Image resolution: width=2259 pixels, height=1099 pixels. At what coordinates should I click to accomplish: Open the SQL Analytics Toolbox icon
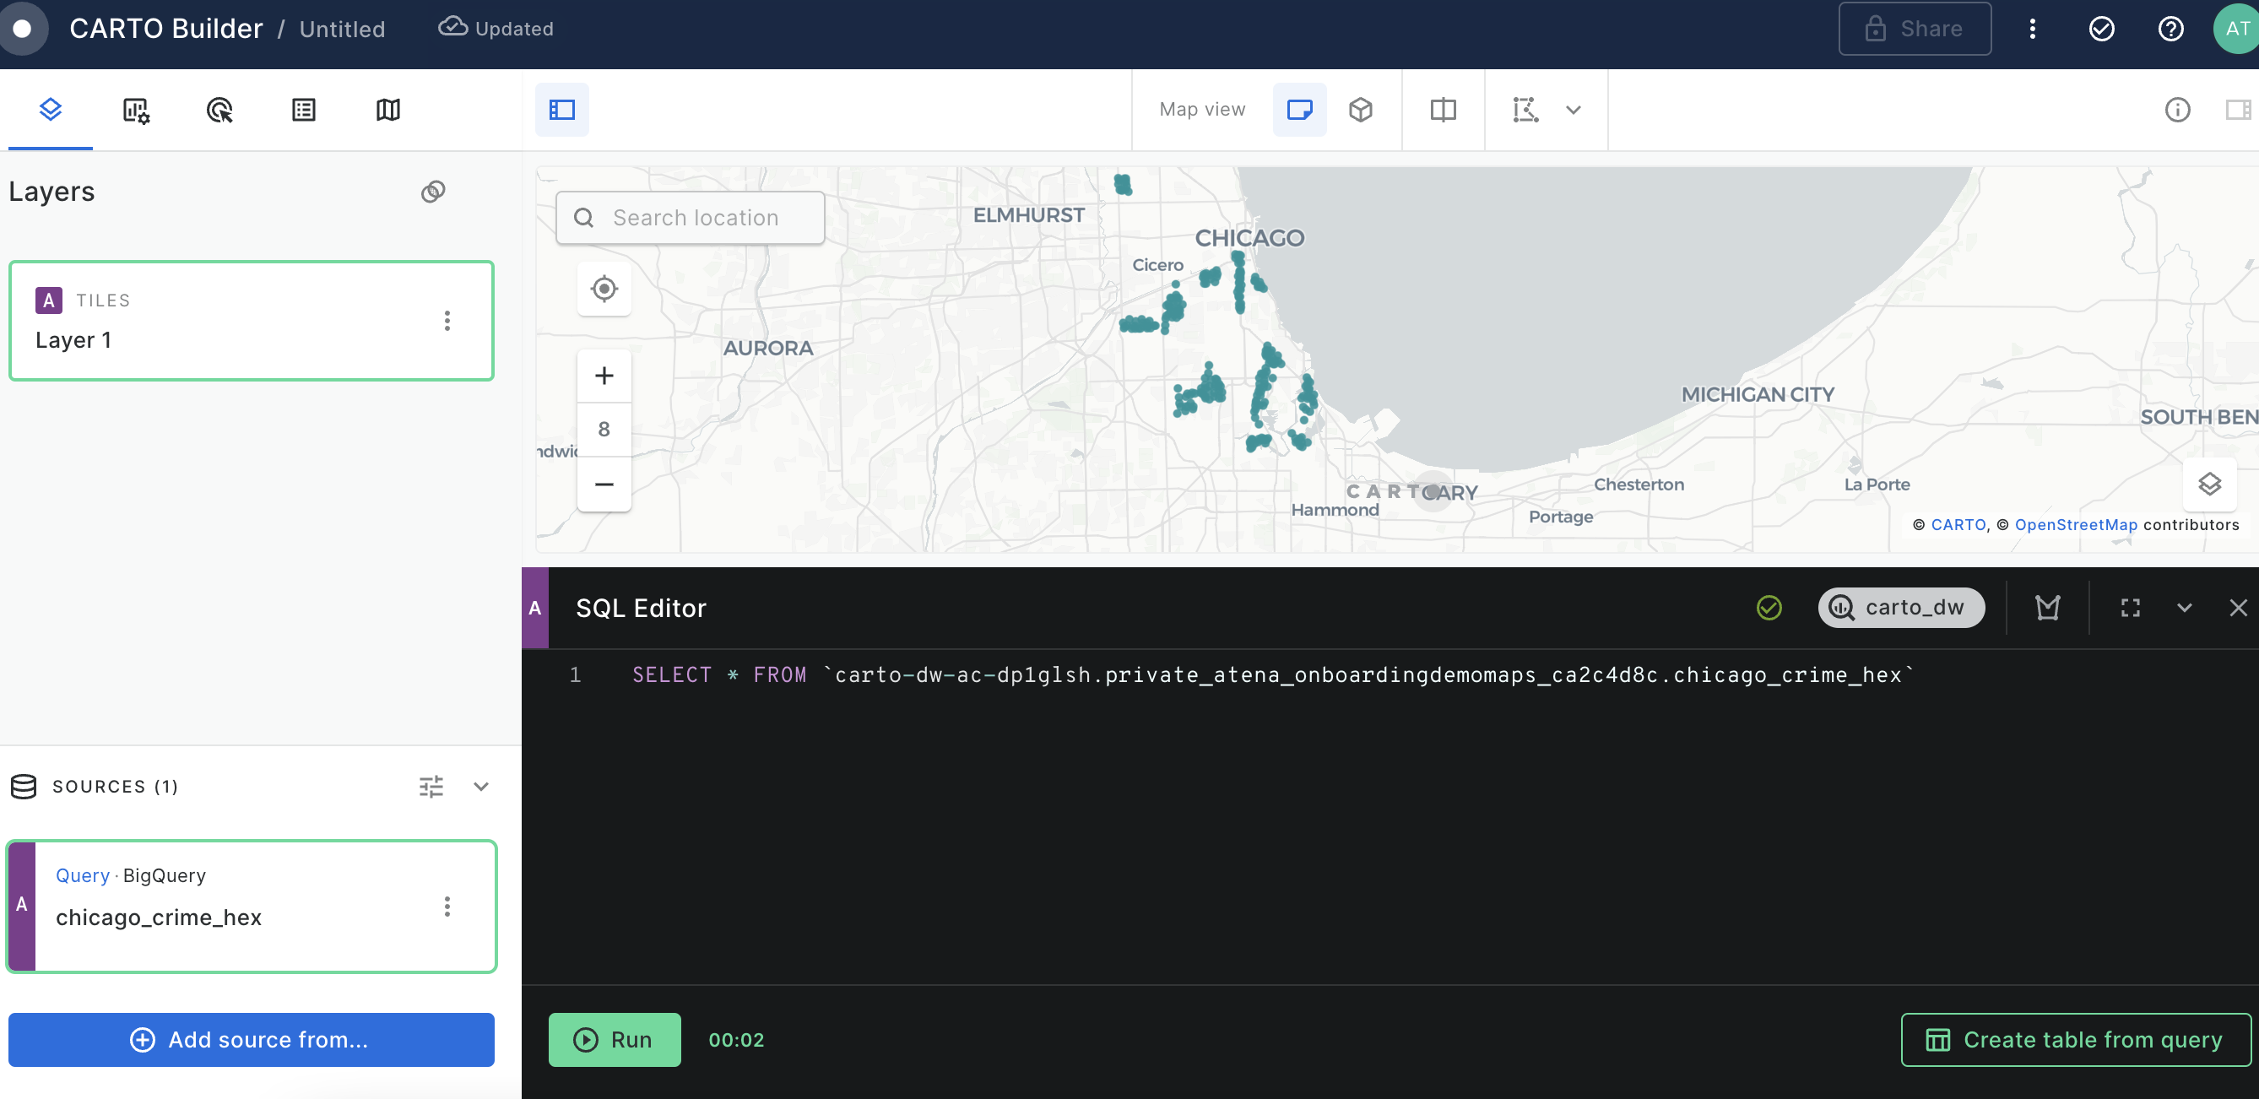(2047, 607)
